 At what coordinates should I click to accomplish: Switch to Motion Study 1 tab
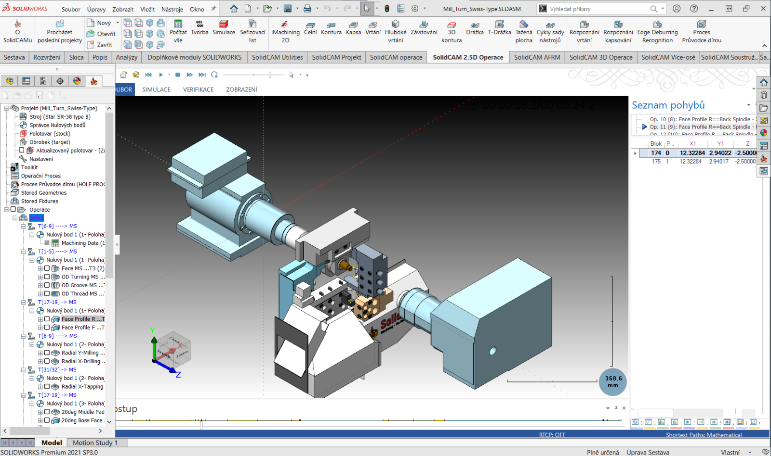point(95,443)
